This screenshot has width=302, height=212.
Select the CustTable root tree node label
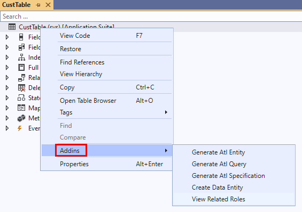tap(66, 27)
